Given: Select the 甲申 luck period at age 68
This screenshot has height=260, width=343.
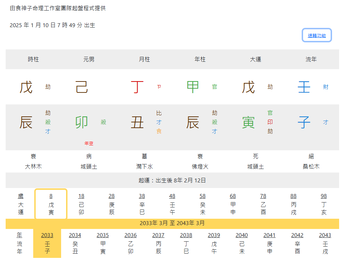Looking at the screenshot, I should tap(233, 204).
